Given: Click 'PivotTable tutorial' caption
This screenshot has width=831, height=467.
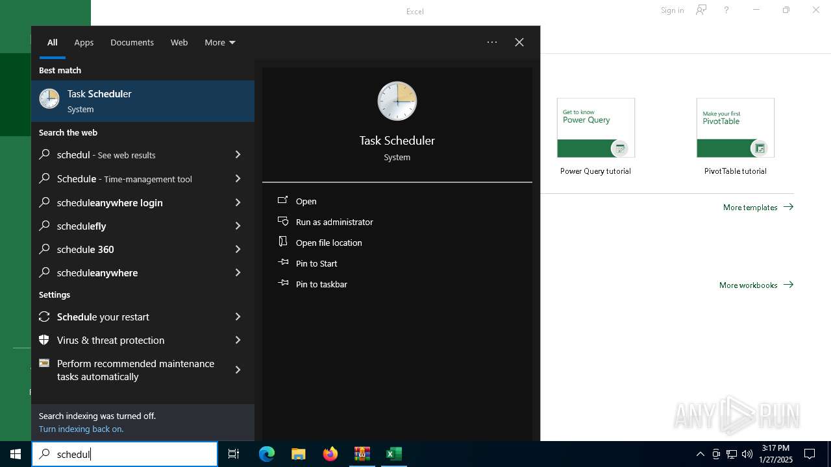Looking at the screenshot, I should pyautogui.click(x=736, y=171).
